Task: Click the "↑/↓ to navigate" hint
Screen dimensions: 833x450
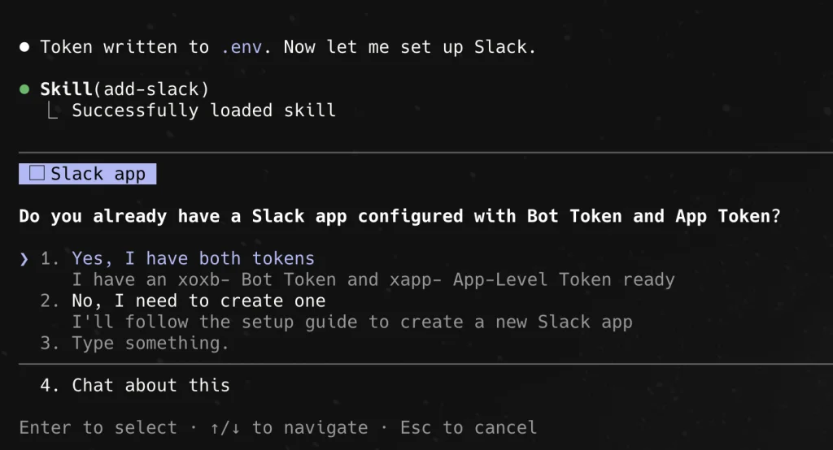Action: pos(299,428)
